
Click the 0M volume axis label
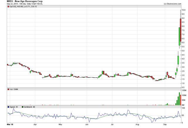tap(183, 105)
